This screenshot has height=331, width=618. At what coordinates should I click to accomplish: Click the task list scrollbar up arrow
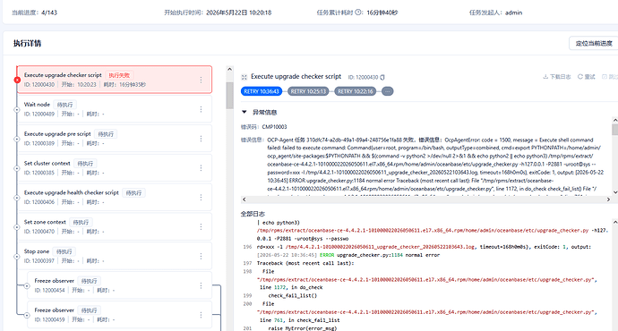(x=229, y=69)
